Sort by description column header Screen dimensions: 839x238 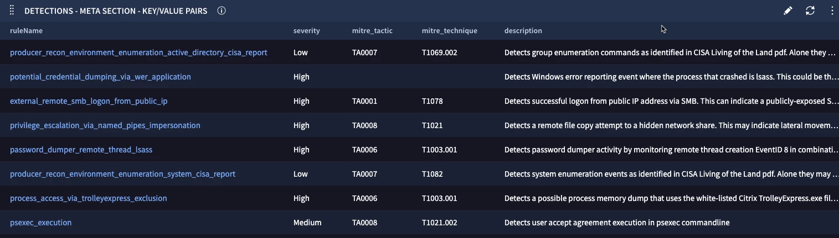coord(523,31)
